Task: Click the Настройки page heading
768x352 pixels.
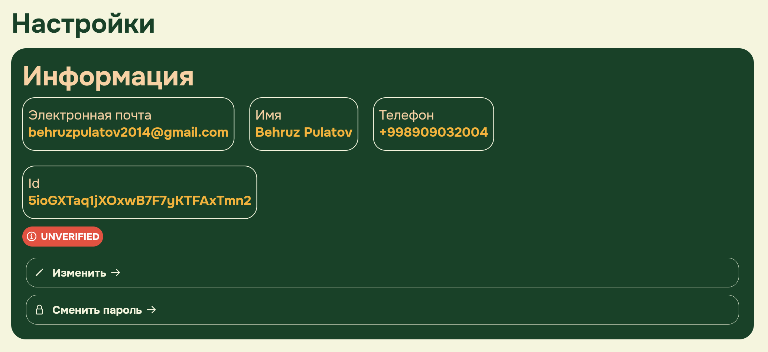Action: tap(83, 24)
